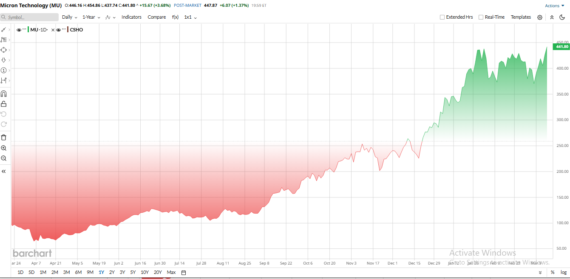
Task: Toggle log scale button
Action: click(564, 272)
